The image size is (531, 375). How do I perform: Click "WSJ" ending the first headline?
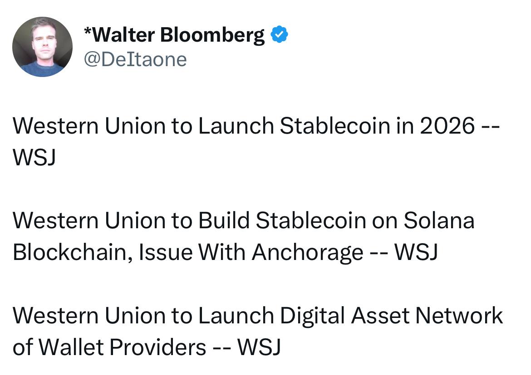point(34,158)
